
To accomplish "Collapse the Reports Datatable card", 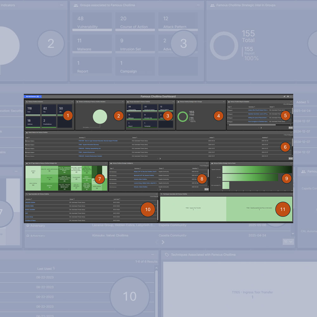I will (291, 102).
